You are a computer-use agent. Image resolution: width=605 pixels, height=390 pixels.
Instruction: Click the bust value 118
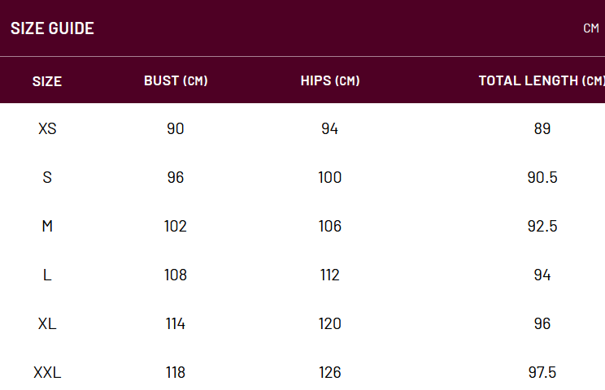pyautogui.click(x=176, y=372)
